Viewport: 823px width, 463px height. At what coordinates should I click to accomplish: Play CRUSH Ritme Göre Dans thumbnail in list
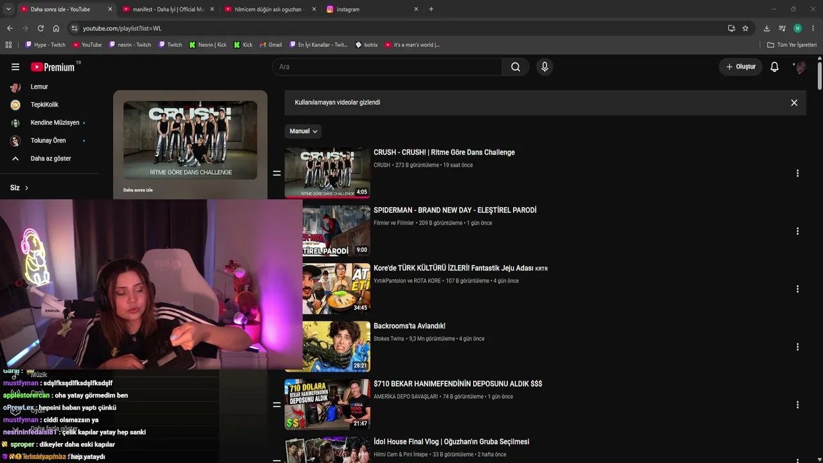[327, 172]
